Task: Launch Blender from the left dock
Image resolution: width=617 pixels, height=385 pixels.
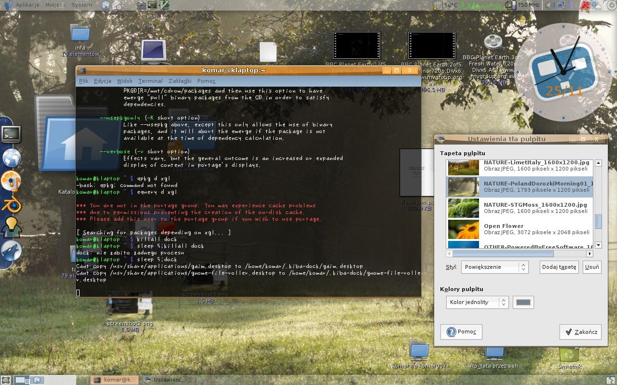Action: pyautogui.click(x=12, y=204)
